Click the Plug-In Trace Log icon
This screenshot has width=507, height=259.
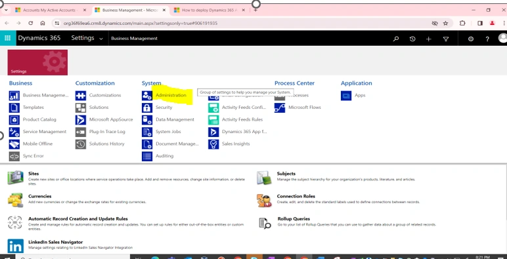tap(81, 132)
